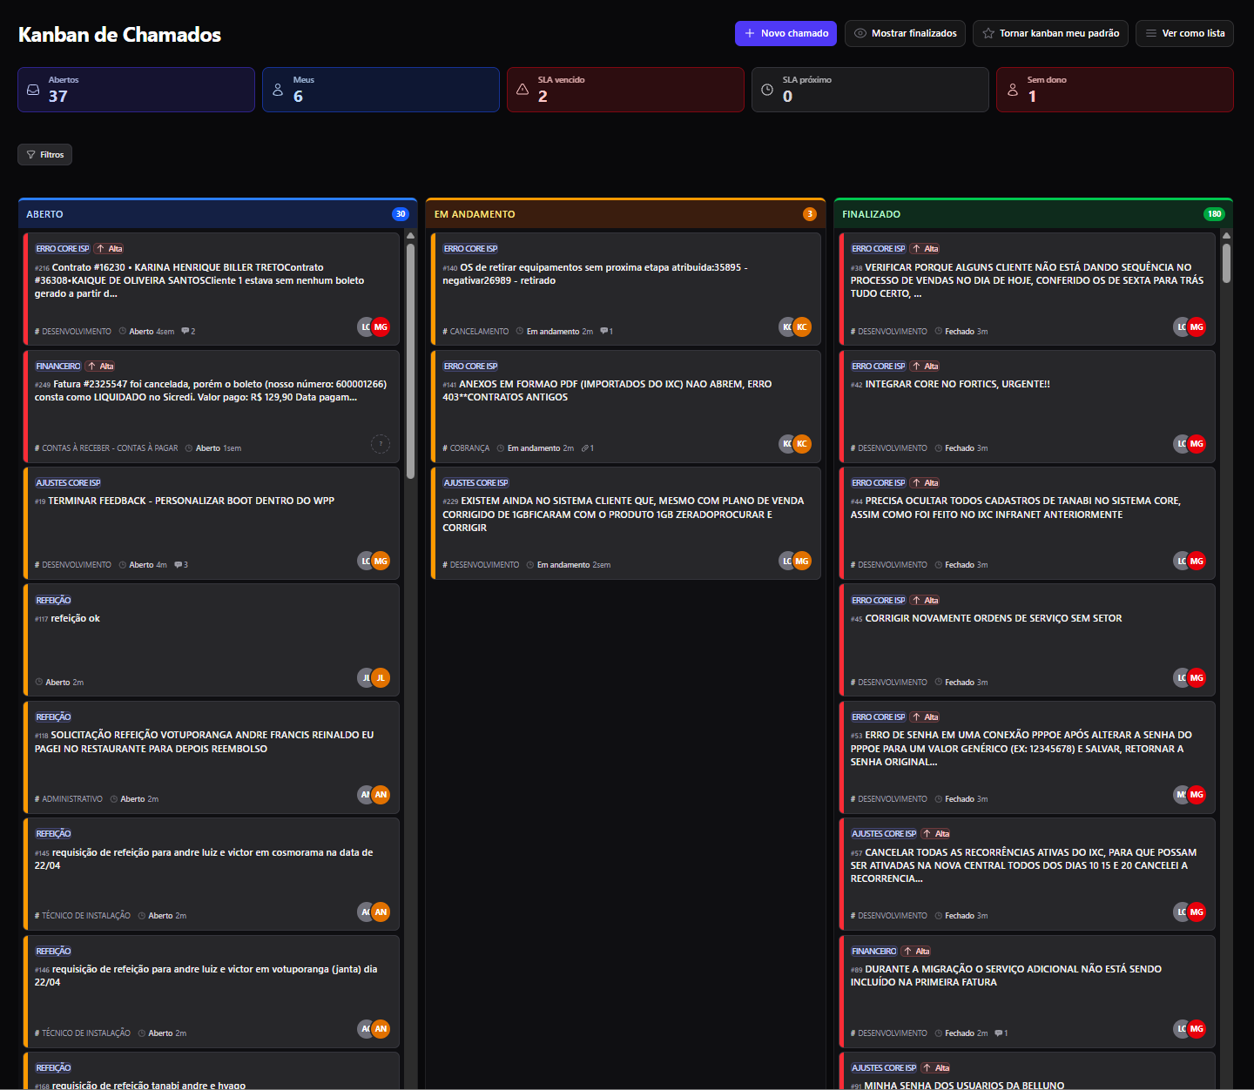
Task: Click the JL avatar on ticket #117
Action: click(x=381, y=678)
